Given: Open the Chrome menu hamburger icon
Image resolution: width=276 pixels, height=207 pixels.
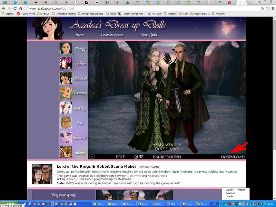Looking at the screenshot, I should (x=273, y=8).
